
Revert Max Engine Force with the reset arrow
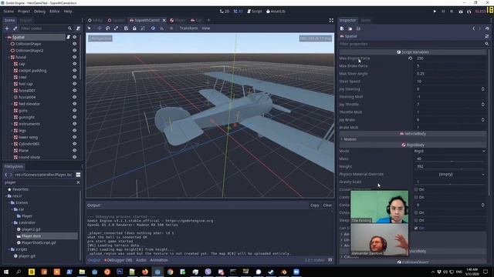(410, 58)
